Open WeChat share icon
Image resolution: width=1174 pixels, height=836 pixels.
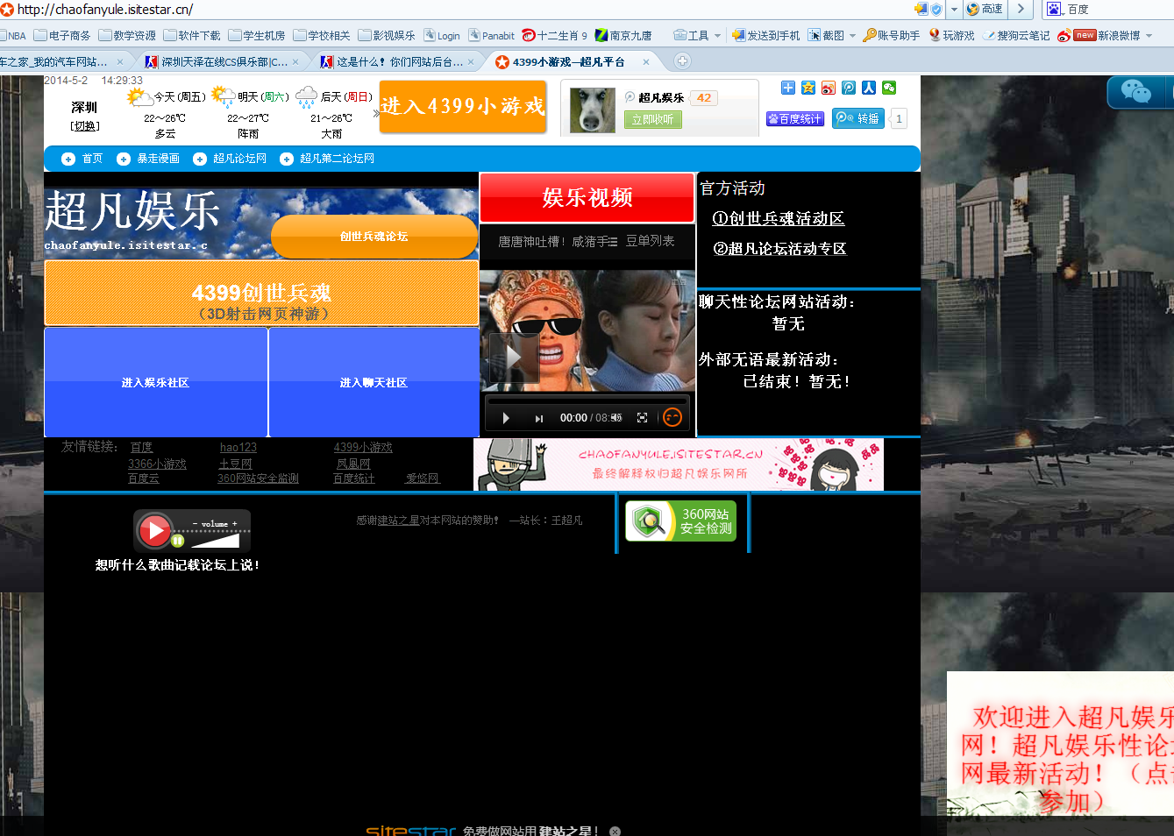888,88
